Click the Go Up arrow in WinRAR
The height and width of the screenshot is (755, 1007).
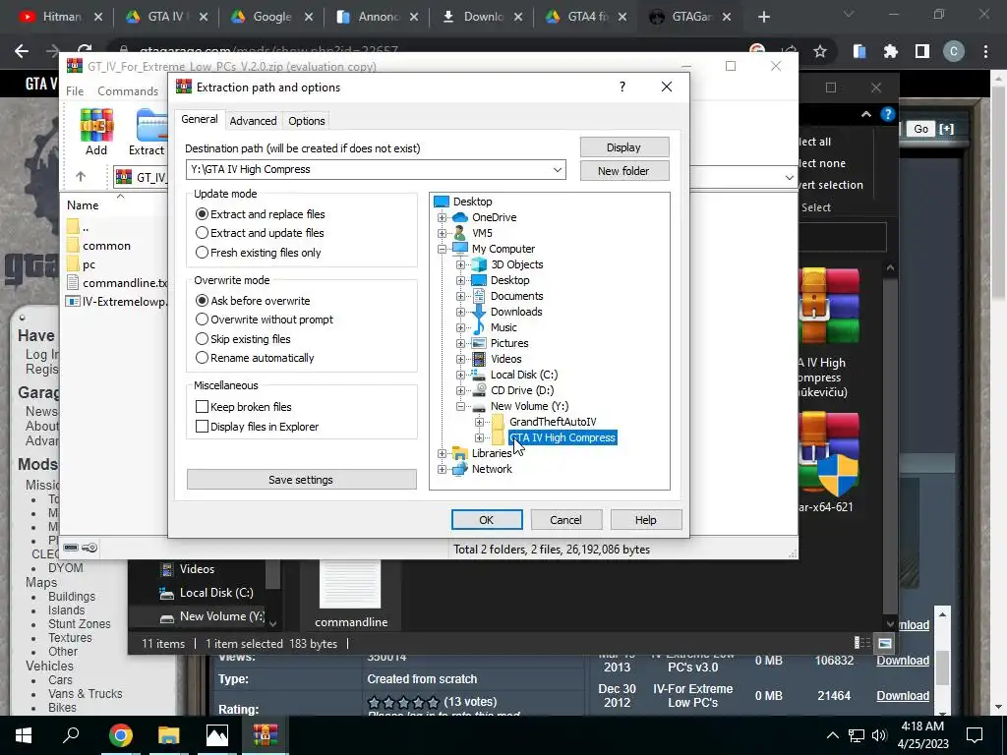[x=81, y=176]
